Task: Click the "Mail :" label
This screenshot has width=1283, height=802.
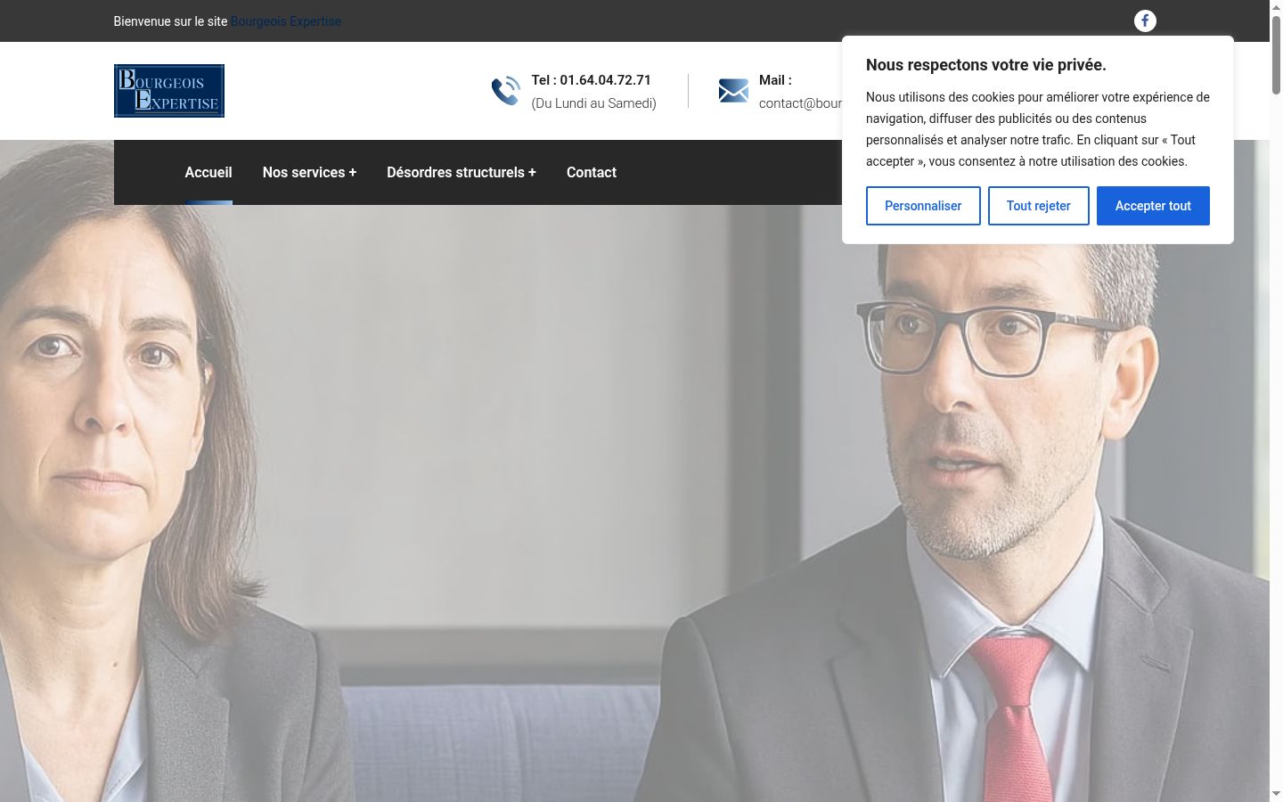Action: (775, 80)
